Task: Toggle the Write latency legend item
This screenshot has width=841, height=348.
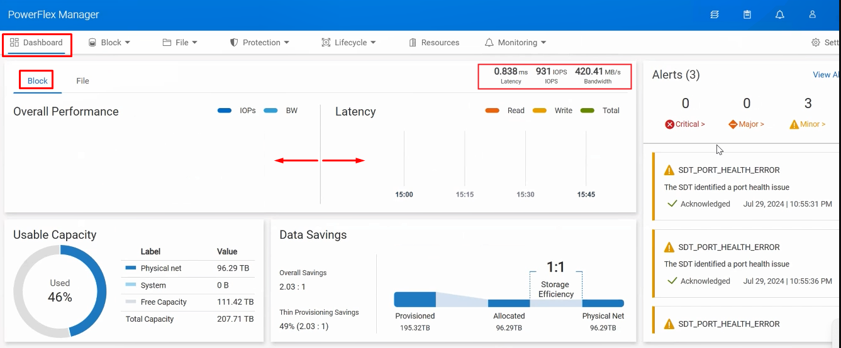Action: [x=552, y=111]
